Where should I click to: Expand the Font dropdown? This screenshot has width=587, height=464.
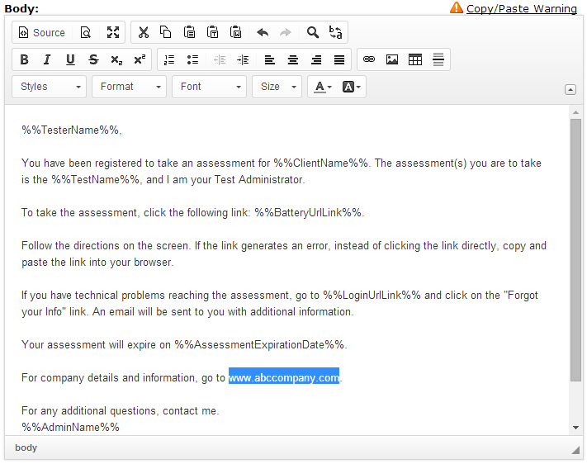209,87
